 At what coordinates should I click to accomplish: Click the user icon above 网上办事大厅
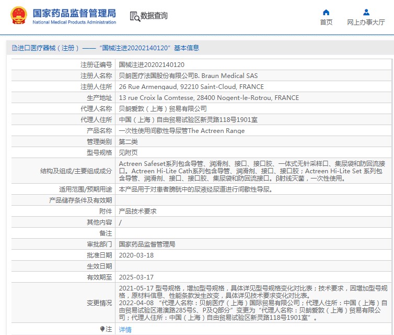366,13
